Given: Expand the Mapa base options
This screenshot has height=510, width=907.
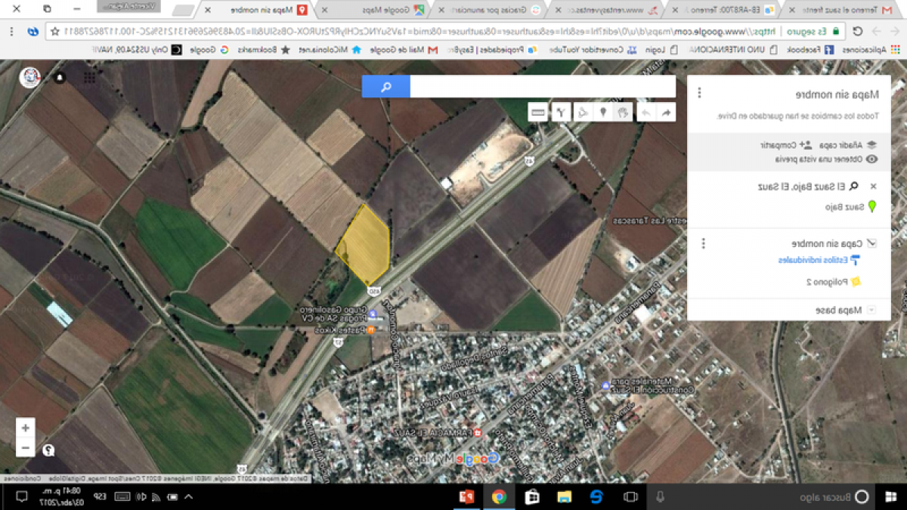Looking at the screenshot, I should 871,308.
